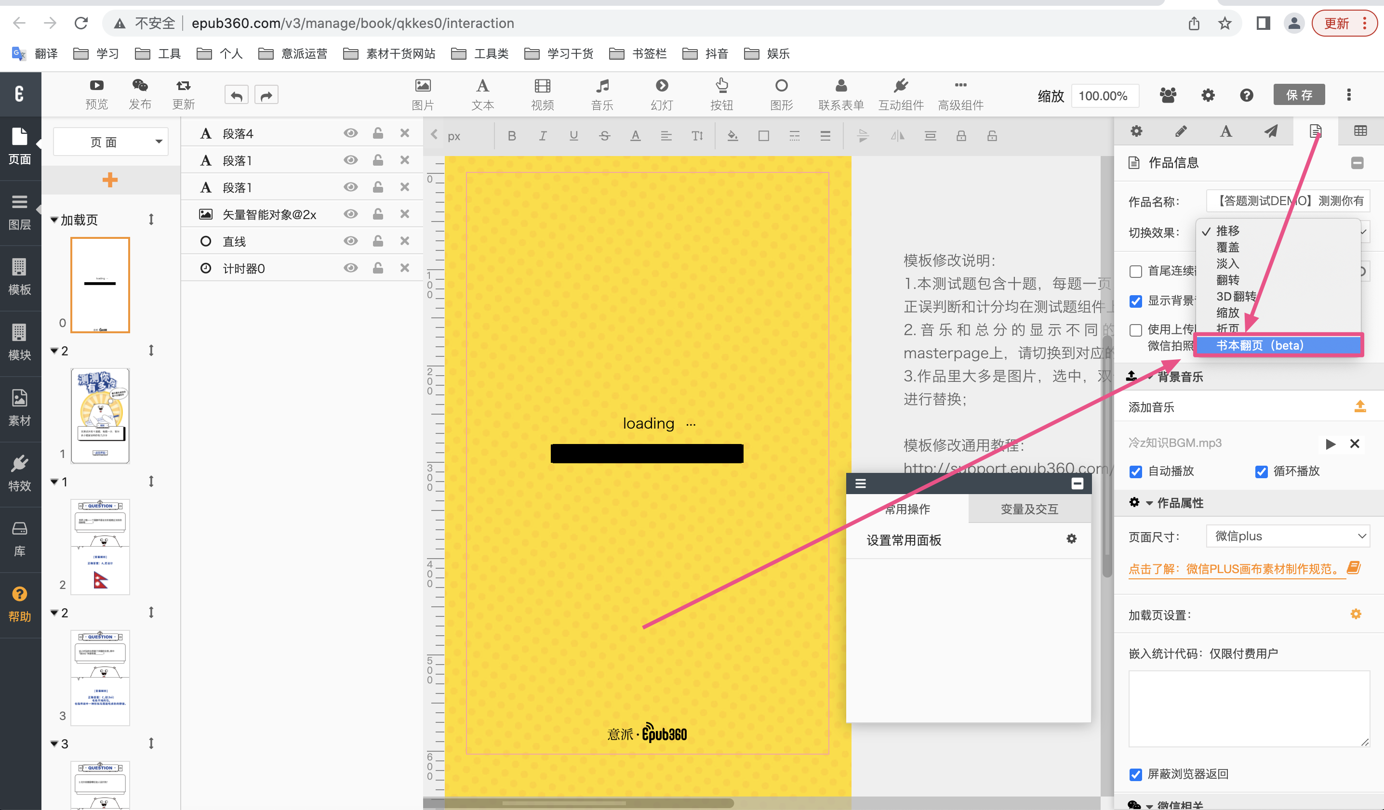Viewport: 1384px width, 810px height.
Task: Disable 循环播放 loop checkbox
Action: click(1261, 471)
